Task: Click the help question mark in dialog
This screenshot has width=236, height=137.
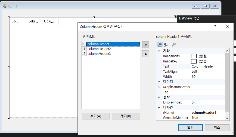Action: pyautogui.click(x=215, y=27)
